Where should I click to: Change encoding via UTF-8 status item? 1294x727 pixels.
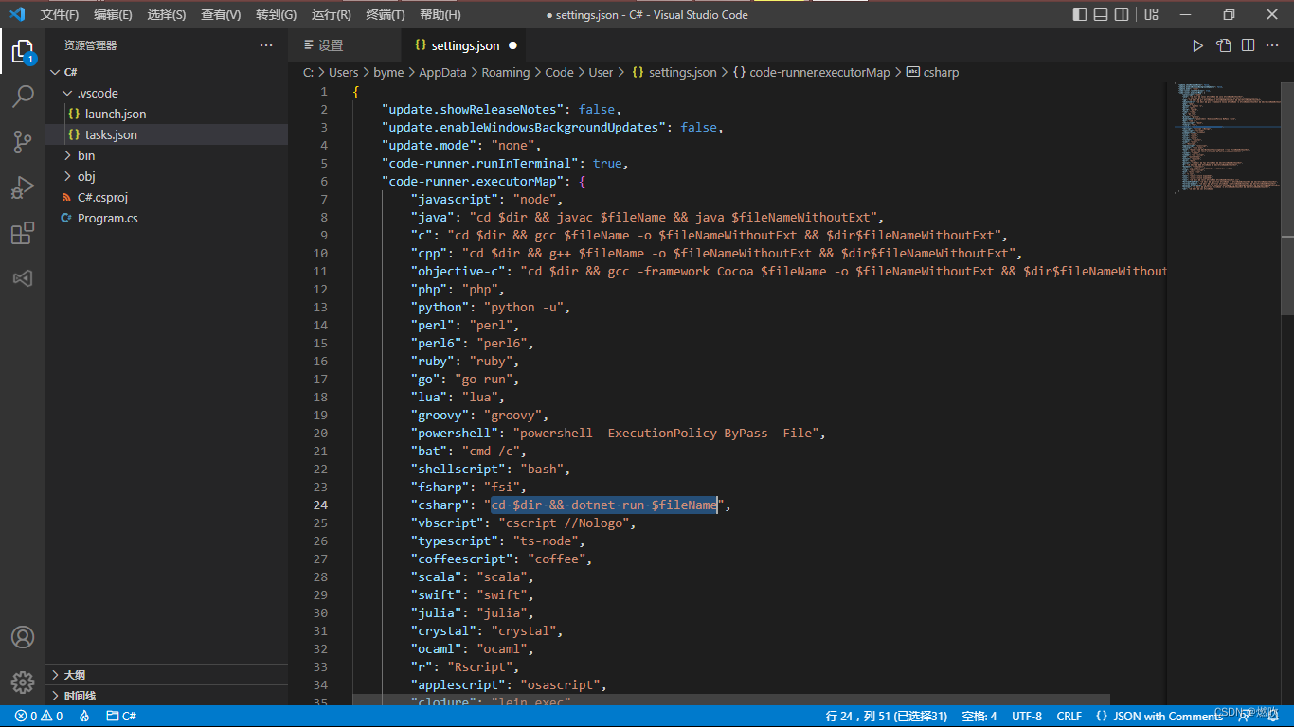(1027, 717)
